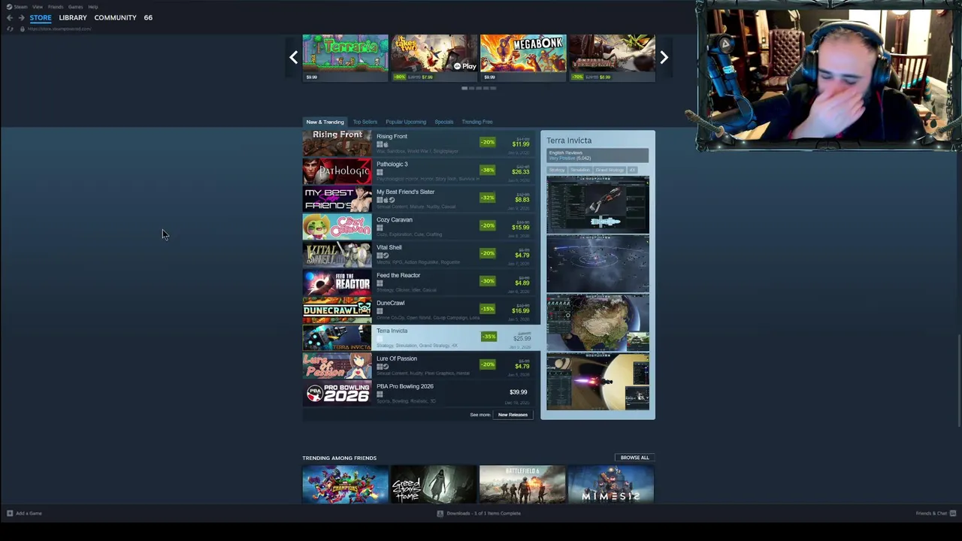Select the Top Sellers tab

pyautogui.click(x=365, y=122)
